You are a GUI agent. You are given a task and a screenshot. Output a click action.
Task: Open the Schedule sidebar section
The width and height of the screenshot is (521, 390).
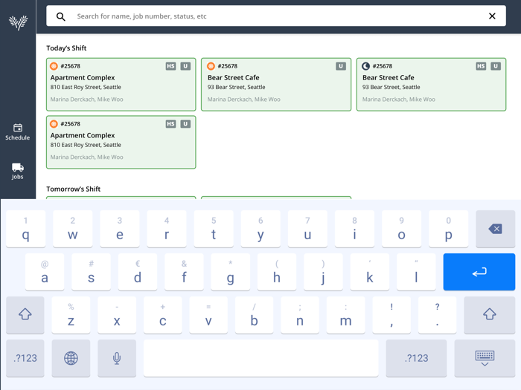point(18,132)
